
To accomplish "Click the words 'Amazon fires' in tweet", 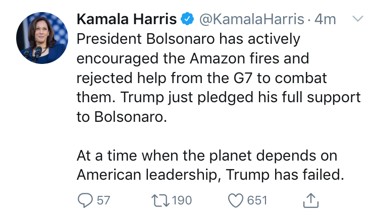I will (x=237, y=58).
